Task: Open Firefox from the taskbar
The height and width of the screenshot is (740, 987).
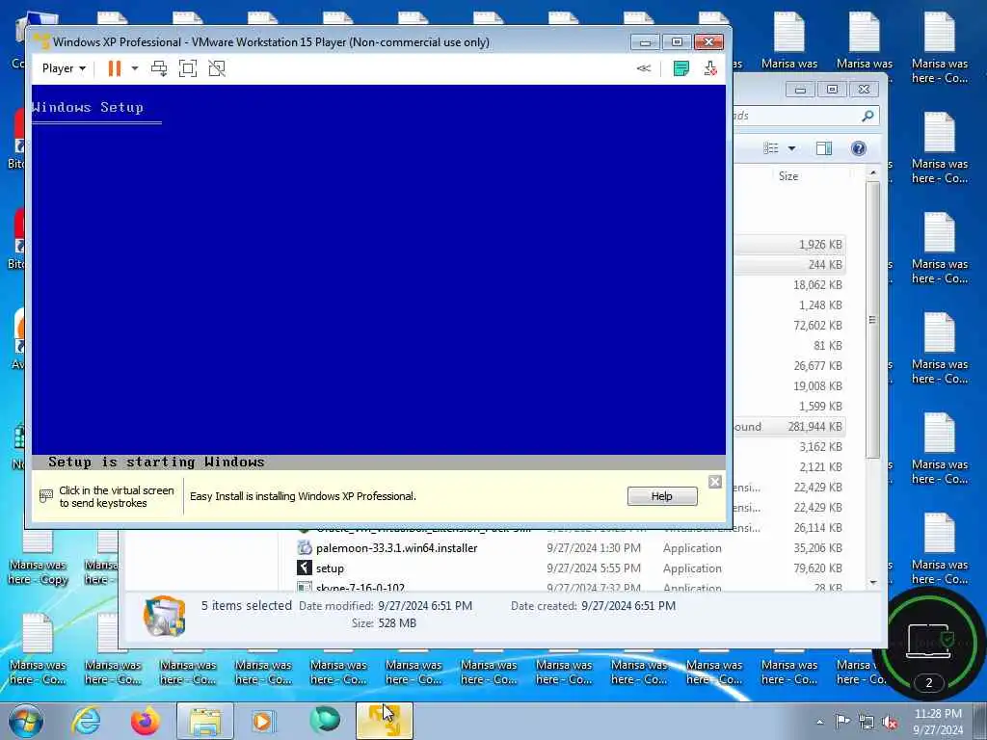Action: coord(145,721)
